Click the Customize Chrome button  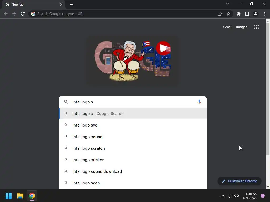(x=239, y=181)
